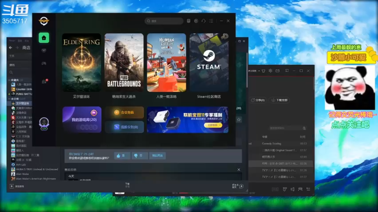Click the 主页 item in the Steam library sidebar
Viewport: 378px width, 212px height.
click(x=20, y=56)
